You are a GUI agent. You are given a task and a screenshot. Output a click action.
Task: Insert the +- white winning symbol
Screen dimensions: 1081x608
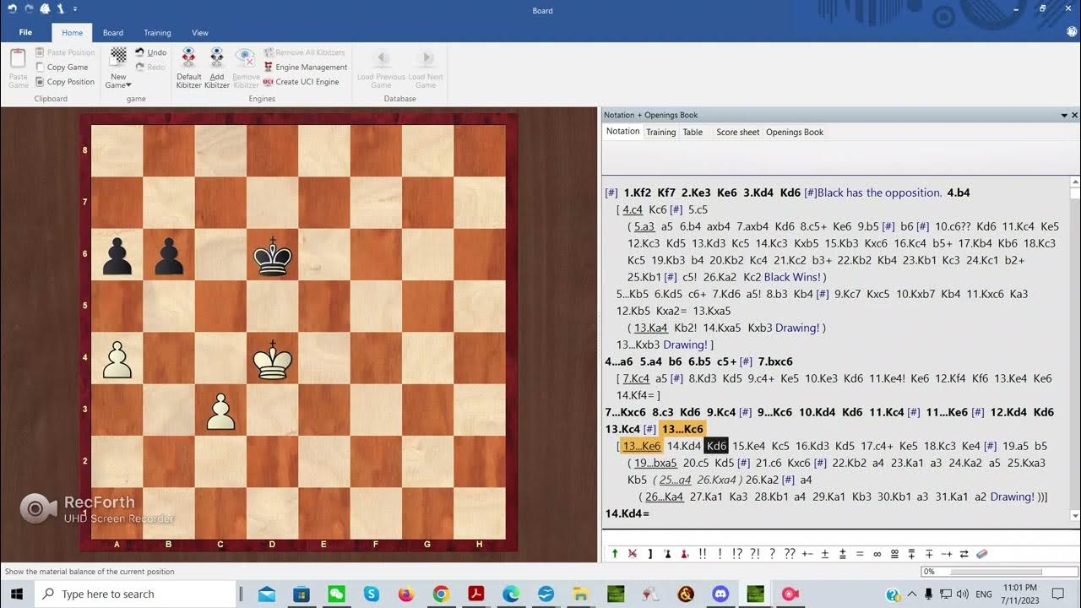tap(807, 554)
